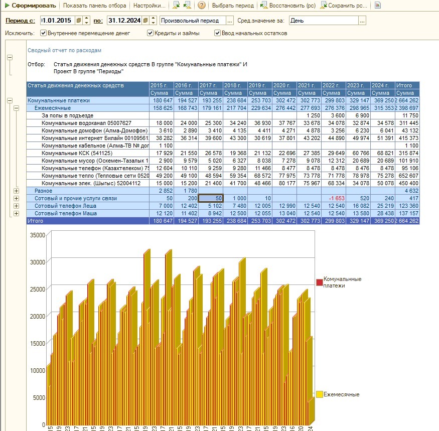Viewport: 439px width, 431px height.
Task: Disable Ввод начальных остатков checkbox
Action: (x=218, y=33)
